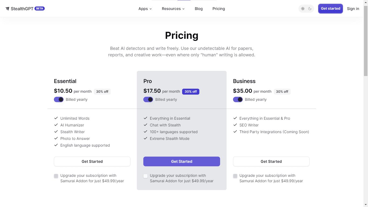Click the Business plan 30% off badge
Image resolution: width=368 pixels, height=207 pixels.
point(282,92)
